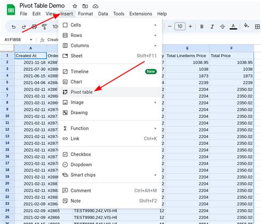
Task: Expand the Cells submenu
Action: [110, 25]
